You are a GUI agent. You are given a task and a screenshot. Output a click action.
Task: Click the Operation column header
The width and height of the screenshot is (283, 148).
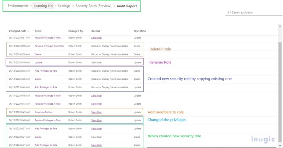(x=140, y=31)
